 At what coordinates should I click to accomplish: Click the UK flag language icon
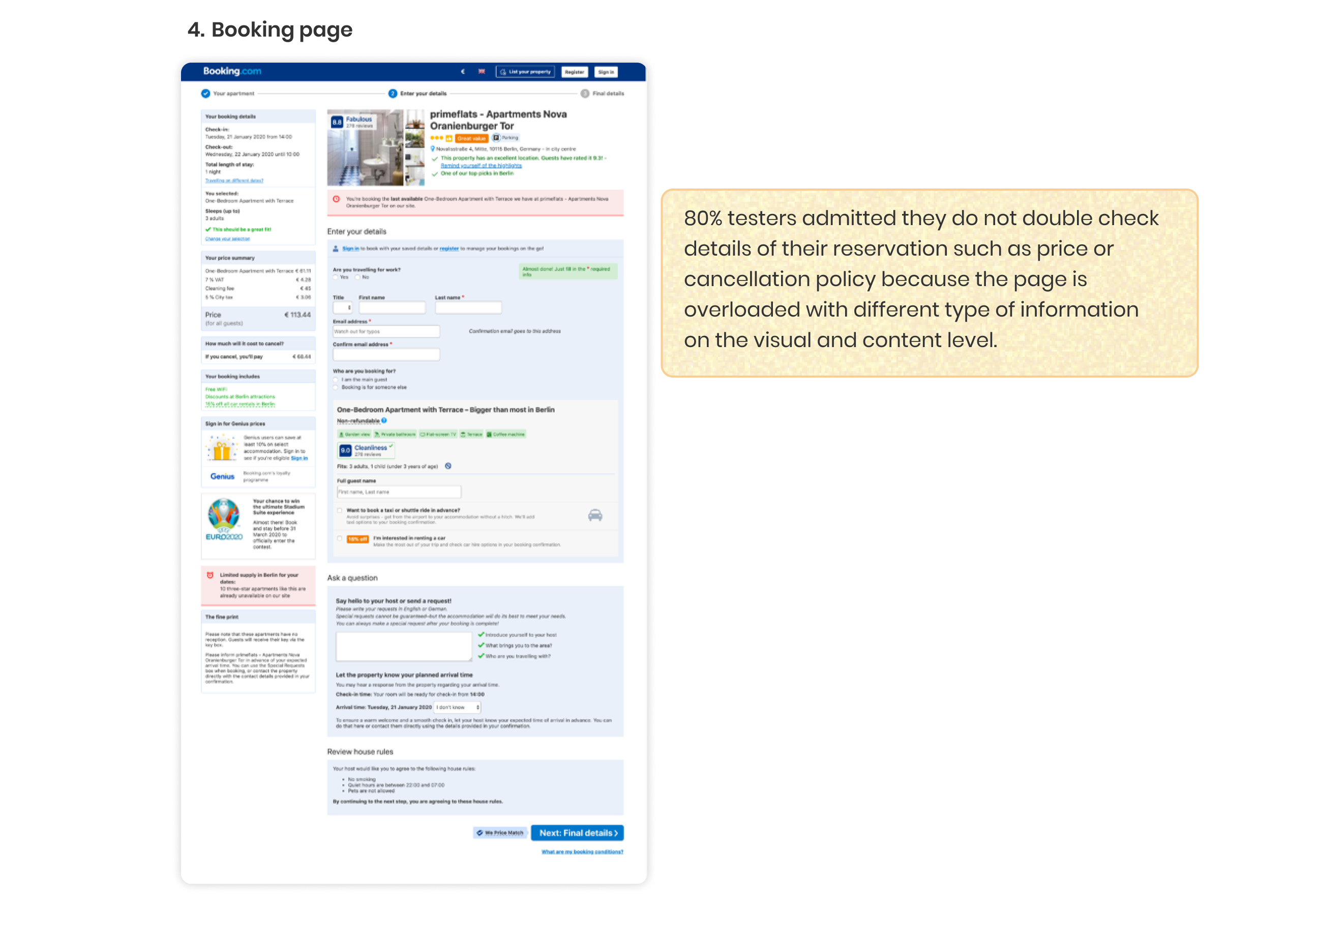click(x=482, y=72)
